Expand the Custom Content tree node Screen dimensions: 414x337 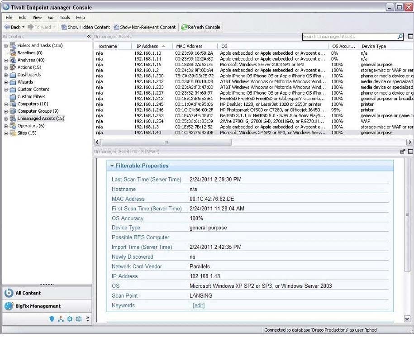point(6,90)
